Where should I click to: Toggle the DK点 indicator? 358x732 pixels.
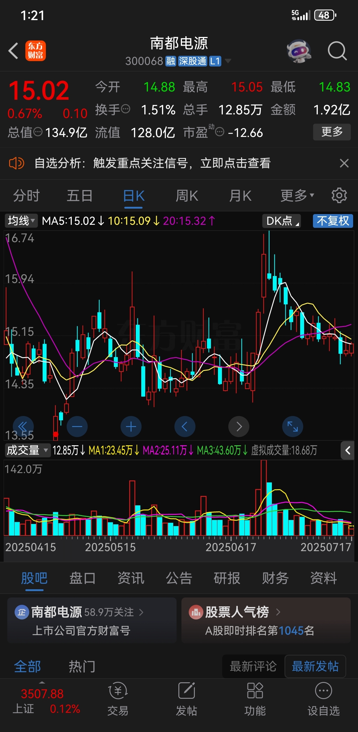282,221
